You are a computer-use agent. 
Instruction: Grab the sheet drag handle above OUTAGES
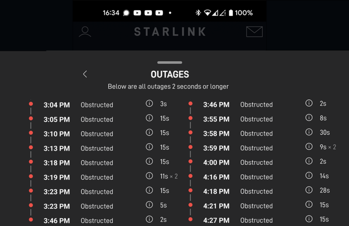click(x=170, y=62)
